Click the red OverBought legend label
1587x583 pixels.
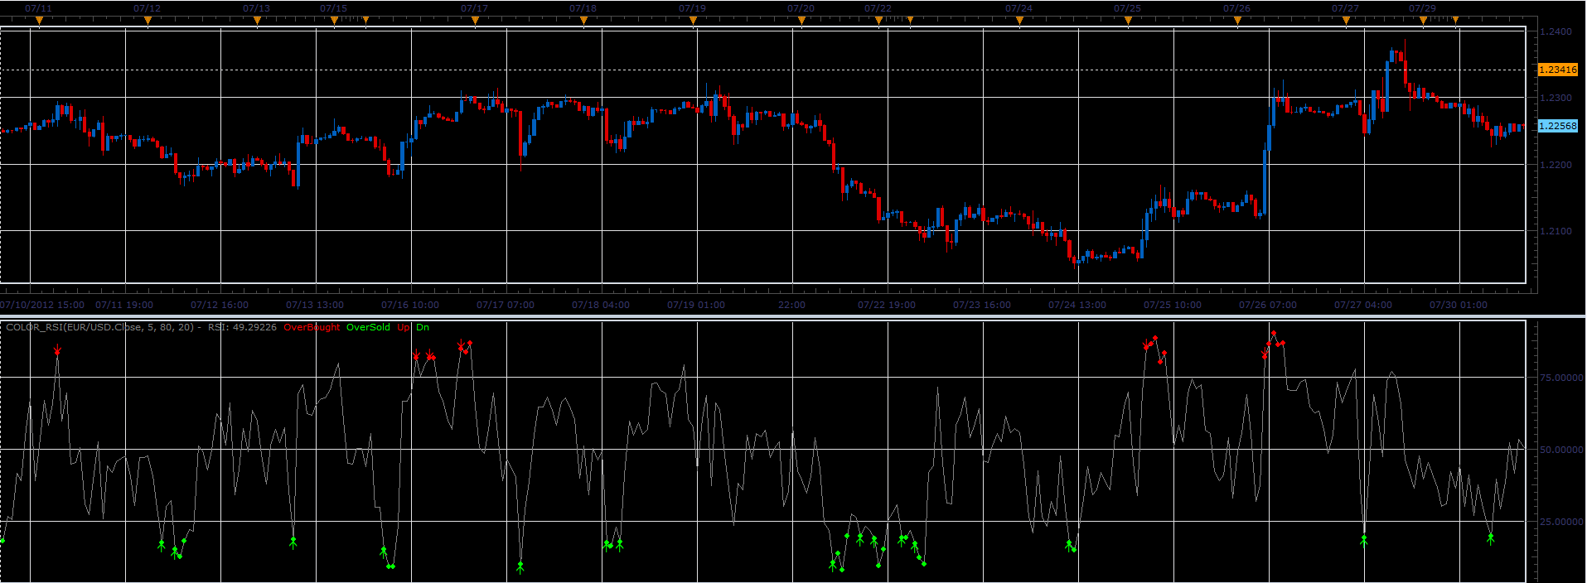click(x=312, y=327)
